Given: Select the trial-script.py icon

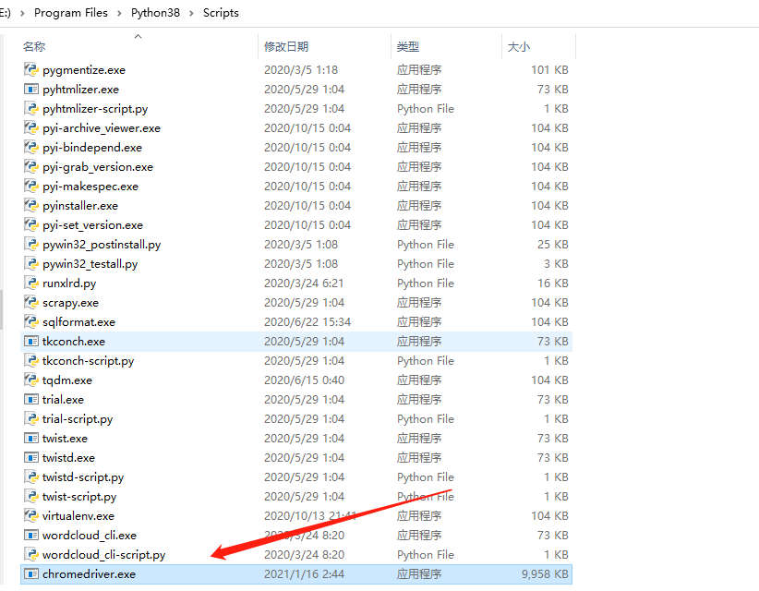Looking at the screenshot, I should click(31, 418).
